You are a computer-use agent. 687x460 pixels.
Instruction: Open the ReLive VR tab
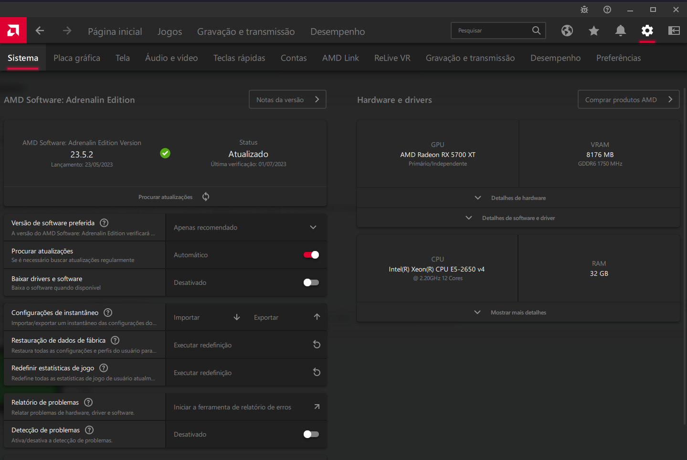[392, 58]
